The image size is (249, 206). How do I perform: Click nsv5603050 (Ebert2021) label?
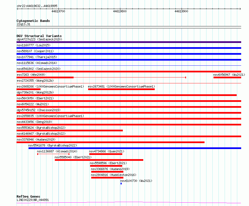coord(35,98)
